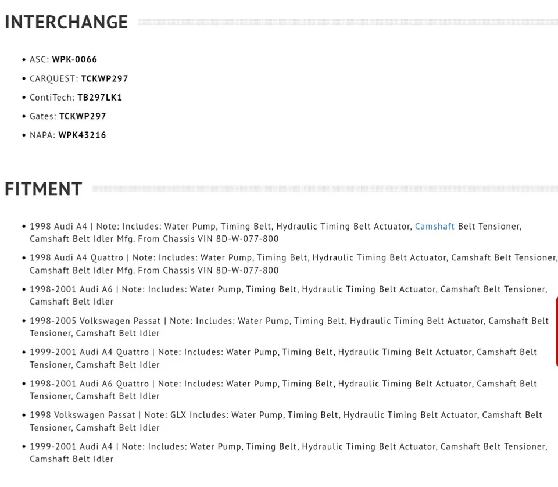This screenshot has width=558, height=487.
Task: Click the INTERCHANGE section heading
Action: tap(66, 22)
